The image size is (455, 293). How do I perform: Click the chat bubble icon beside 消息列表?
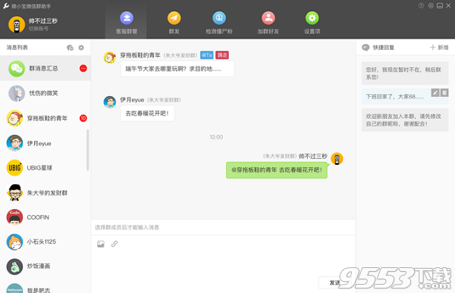[70, 48]
